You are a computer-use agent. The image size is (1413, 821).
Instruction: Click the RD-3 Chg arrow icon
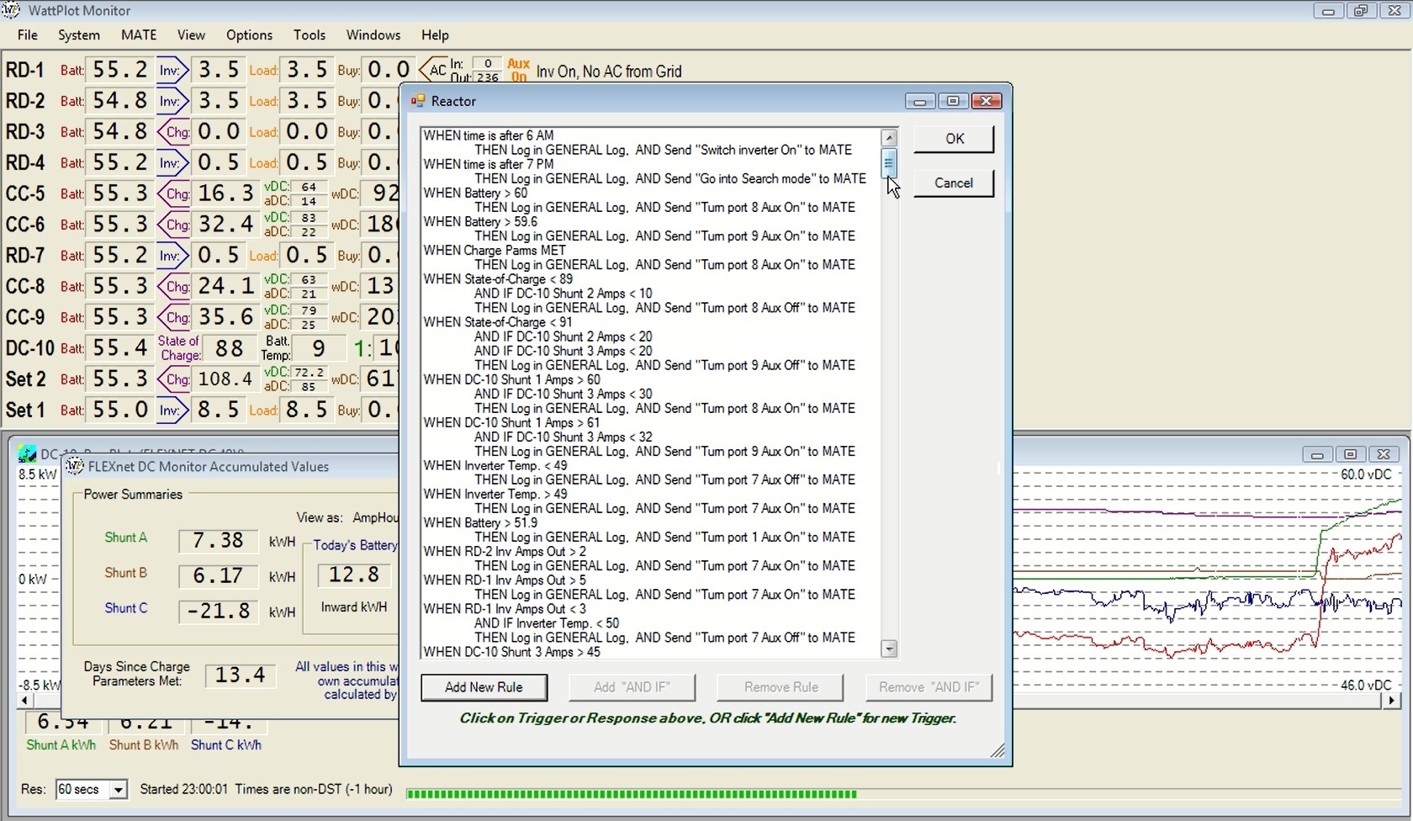click(174, 132)
